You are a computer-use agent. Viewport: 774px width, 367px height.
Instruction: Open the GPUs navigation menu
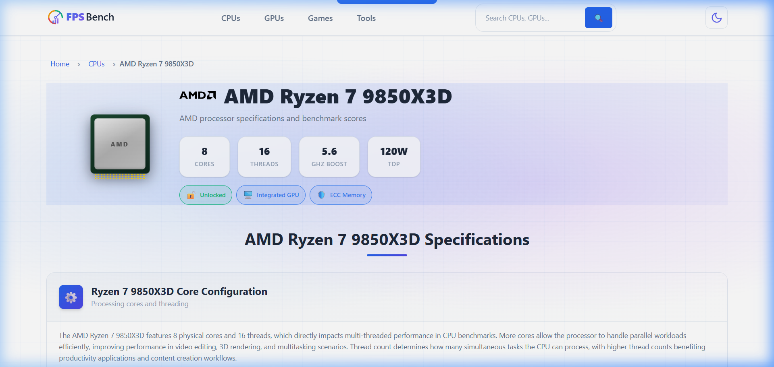[274, 18]
